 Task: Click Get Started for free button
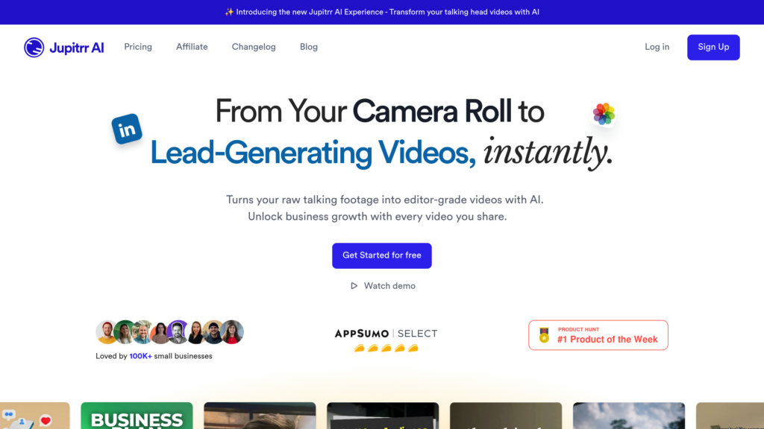pyautogui.click(x=382, y=255)
